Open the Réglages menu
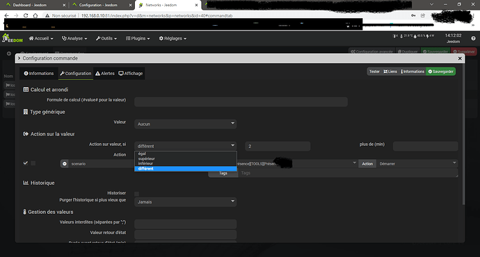The image size is (480, 257). (173, 38)
